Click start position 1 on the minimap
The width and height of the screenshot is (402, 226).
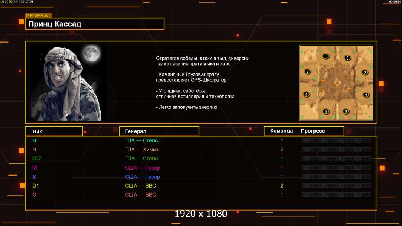(x=366, y=95)
